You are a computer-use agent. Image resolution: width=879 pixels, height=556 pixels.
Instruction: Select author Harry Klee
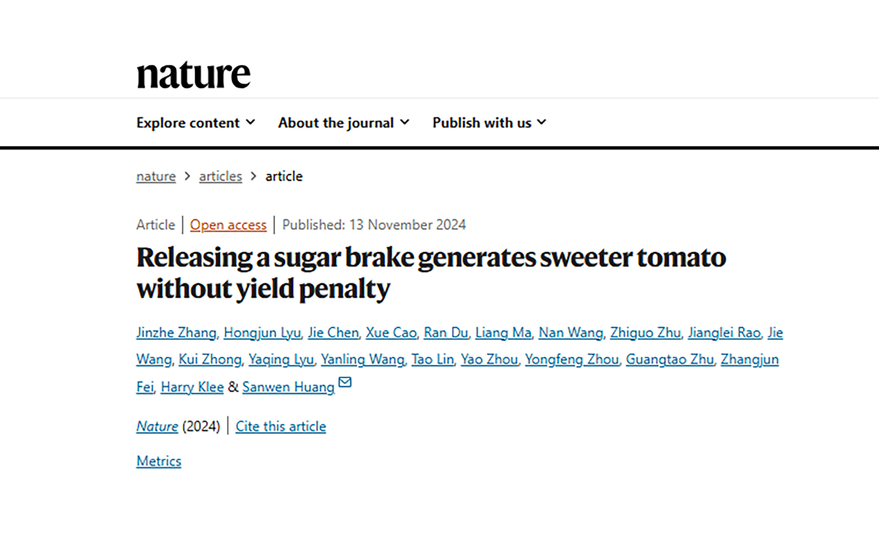pyautogui.click(x=191, y=387)
